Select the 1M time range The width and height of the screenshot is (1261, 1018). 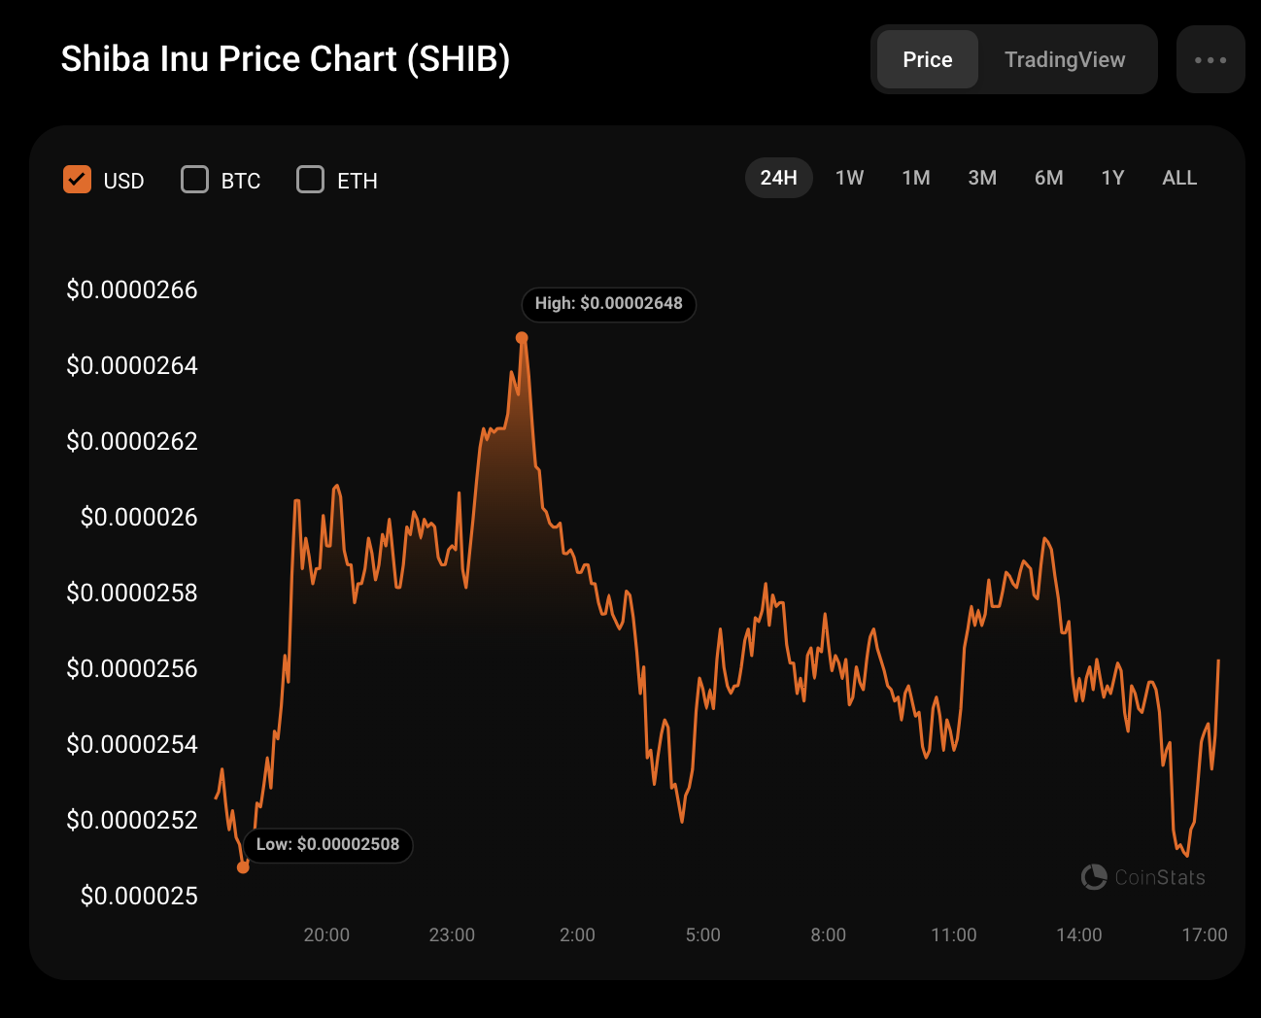(x=915, y=178)
